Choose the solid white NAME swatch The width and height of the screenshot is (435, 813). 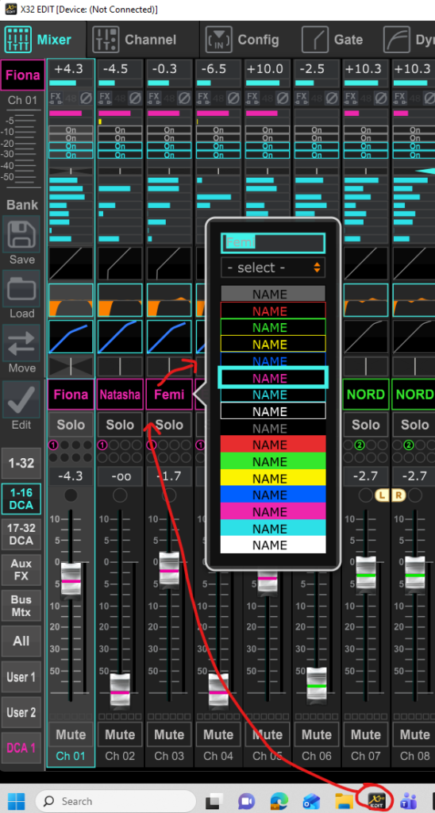click(x=273, y=545)
